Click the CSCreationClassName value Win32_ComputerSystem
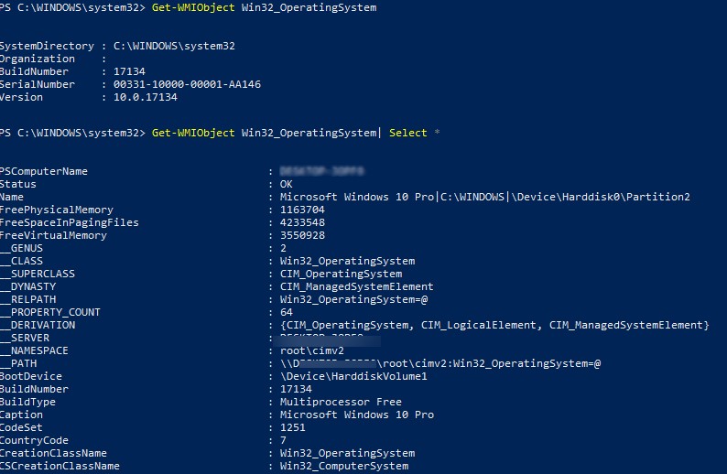Viewport: 727px width, 474px height. pos(344,466)
